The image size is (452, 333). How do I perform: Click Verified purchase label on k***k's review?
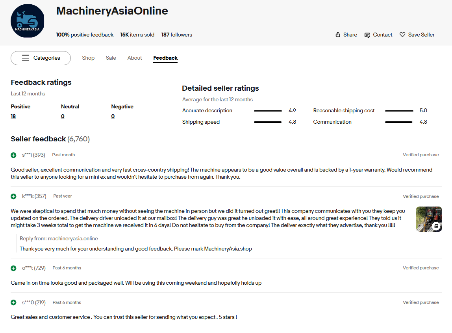(x=421, y=196)
